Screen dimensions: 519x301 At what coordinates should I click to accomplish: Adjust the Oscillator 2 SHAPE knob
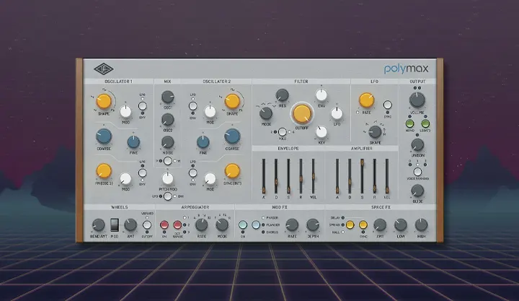(x=232, y=102)
